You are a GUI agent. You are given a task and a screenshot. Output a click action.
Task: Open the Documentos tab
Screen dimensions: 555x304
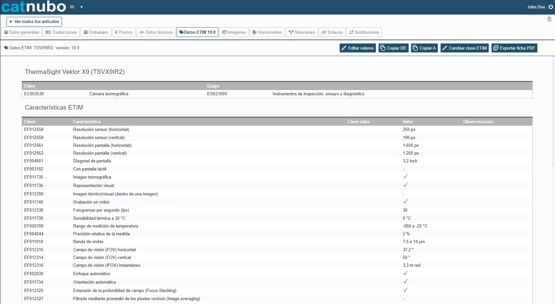pyautogui.click(x=267, y=32)
